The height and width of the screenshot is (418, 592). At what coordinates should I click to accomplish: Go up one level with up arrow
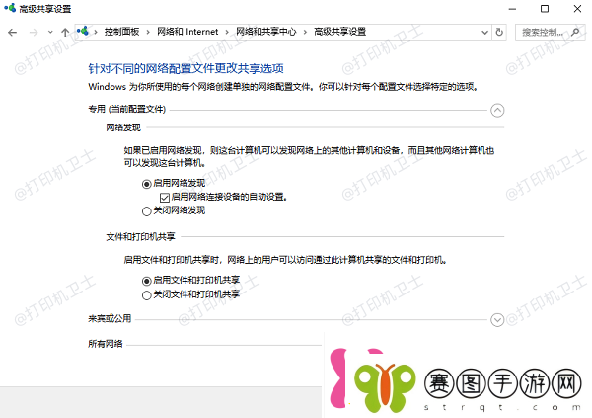pos(65,33)
